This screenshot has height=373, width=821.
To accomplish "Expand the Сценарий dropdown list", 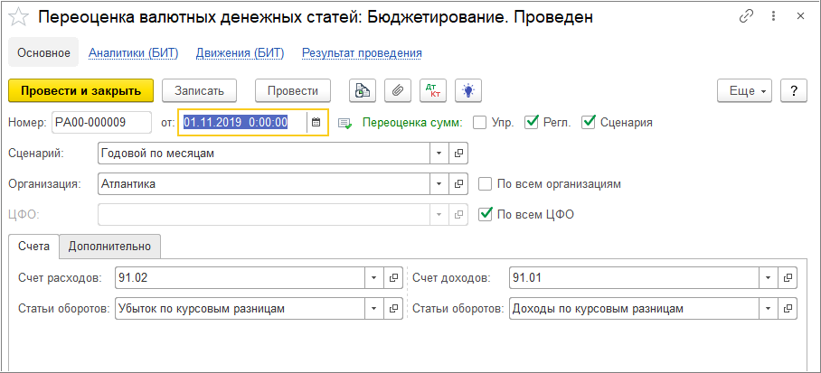I will click(439, 154).
